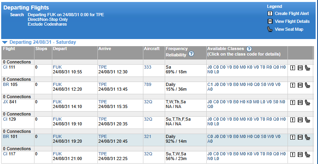Click the 'Su,T,Th,F,Sa' frequency text
This screenshot has width=318, height=164.
coord(178,119)
